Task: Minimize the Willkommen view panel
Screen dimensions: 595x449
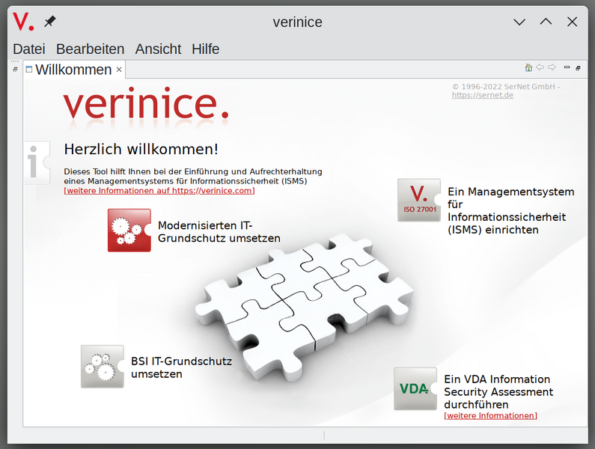Action: (x=567, y=67)
